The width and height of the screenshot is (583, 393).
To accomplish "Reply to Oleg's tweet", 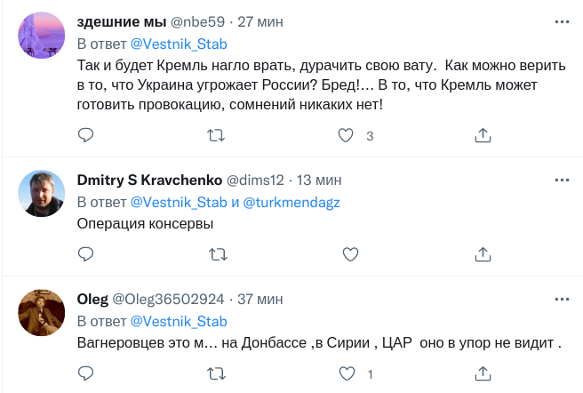I will [x=86, y=373].
